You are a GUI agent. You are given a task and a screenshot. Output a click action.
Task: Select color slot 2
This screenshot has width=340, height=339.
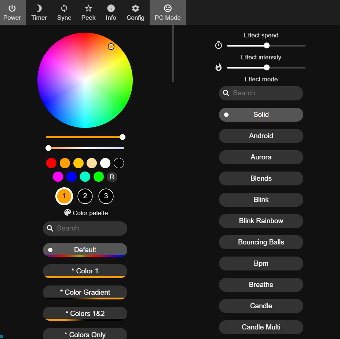pyautogui.click(x=85, y=196)
